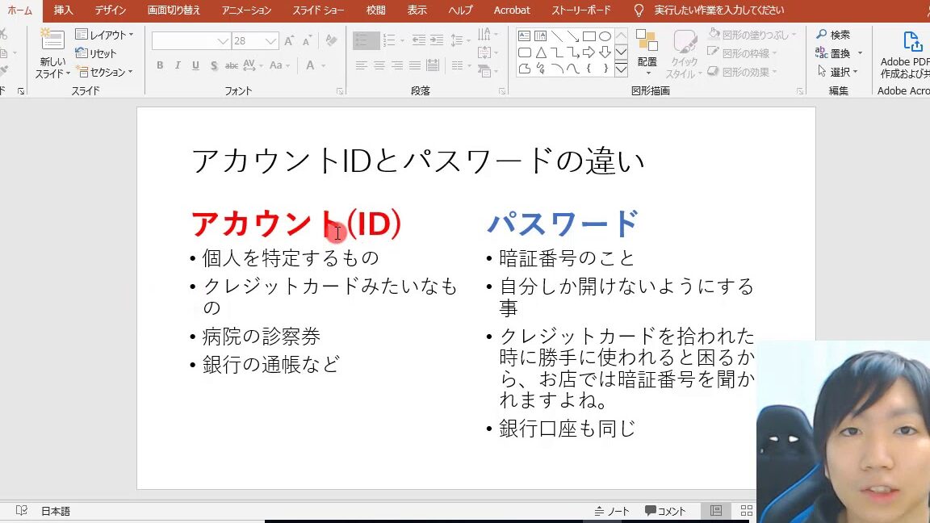
Task: Open the spell check icon in status bar
Action: [22, 511]
